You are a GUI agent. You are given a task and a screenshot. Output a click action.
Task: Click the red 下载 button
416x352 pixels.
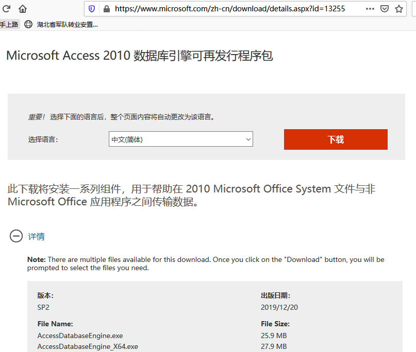click(x=336, y=139)
